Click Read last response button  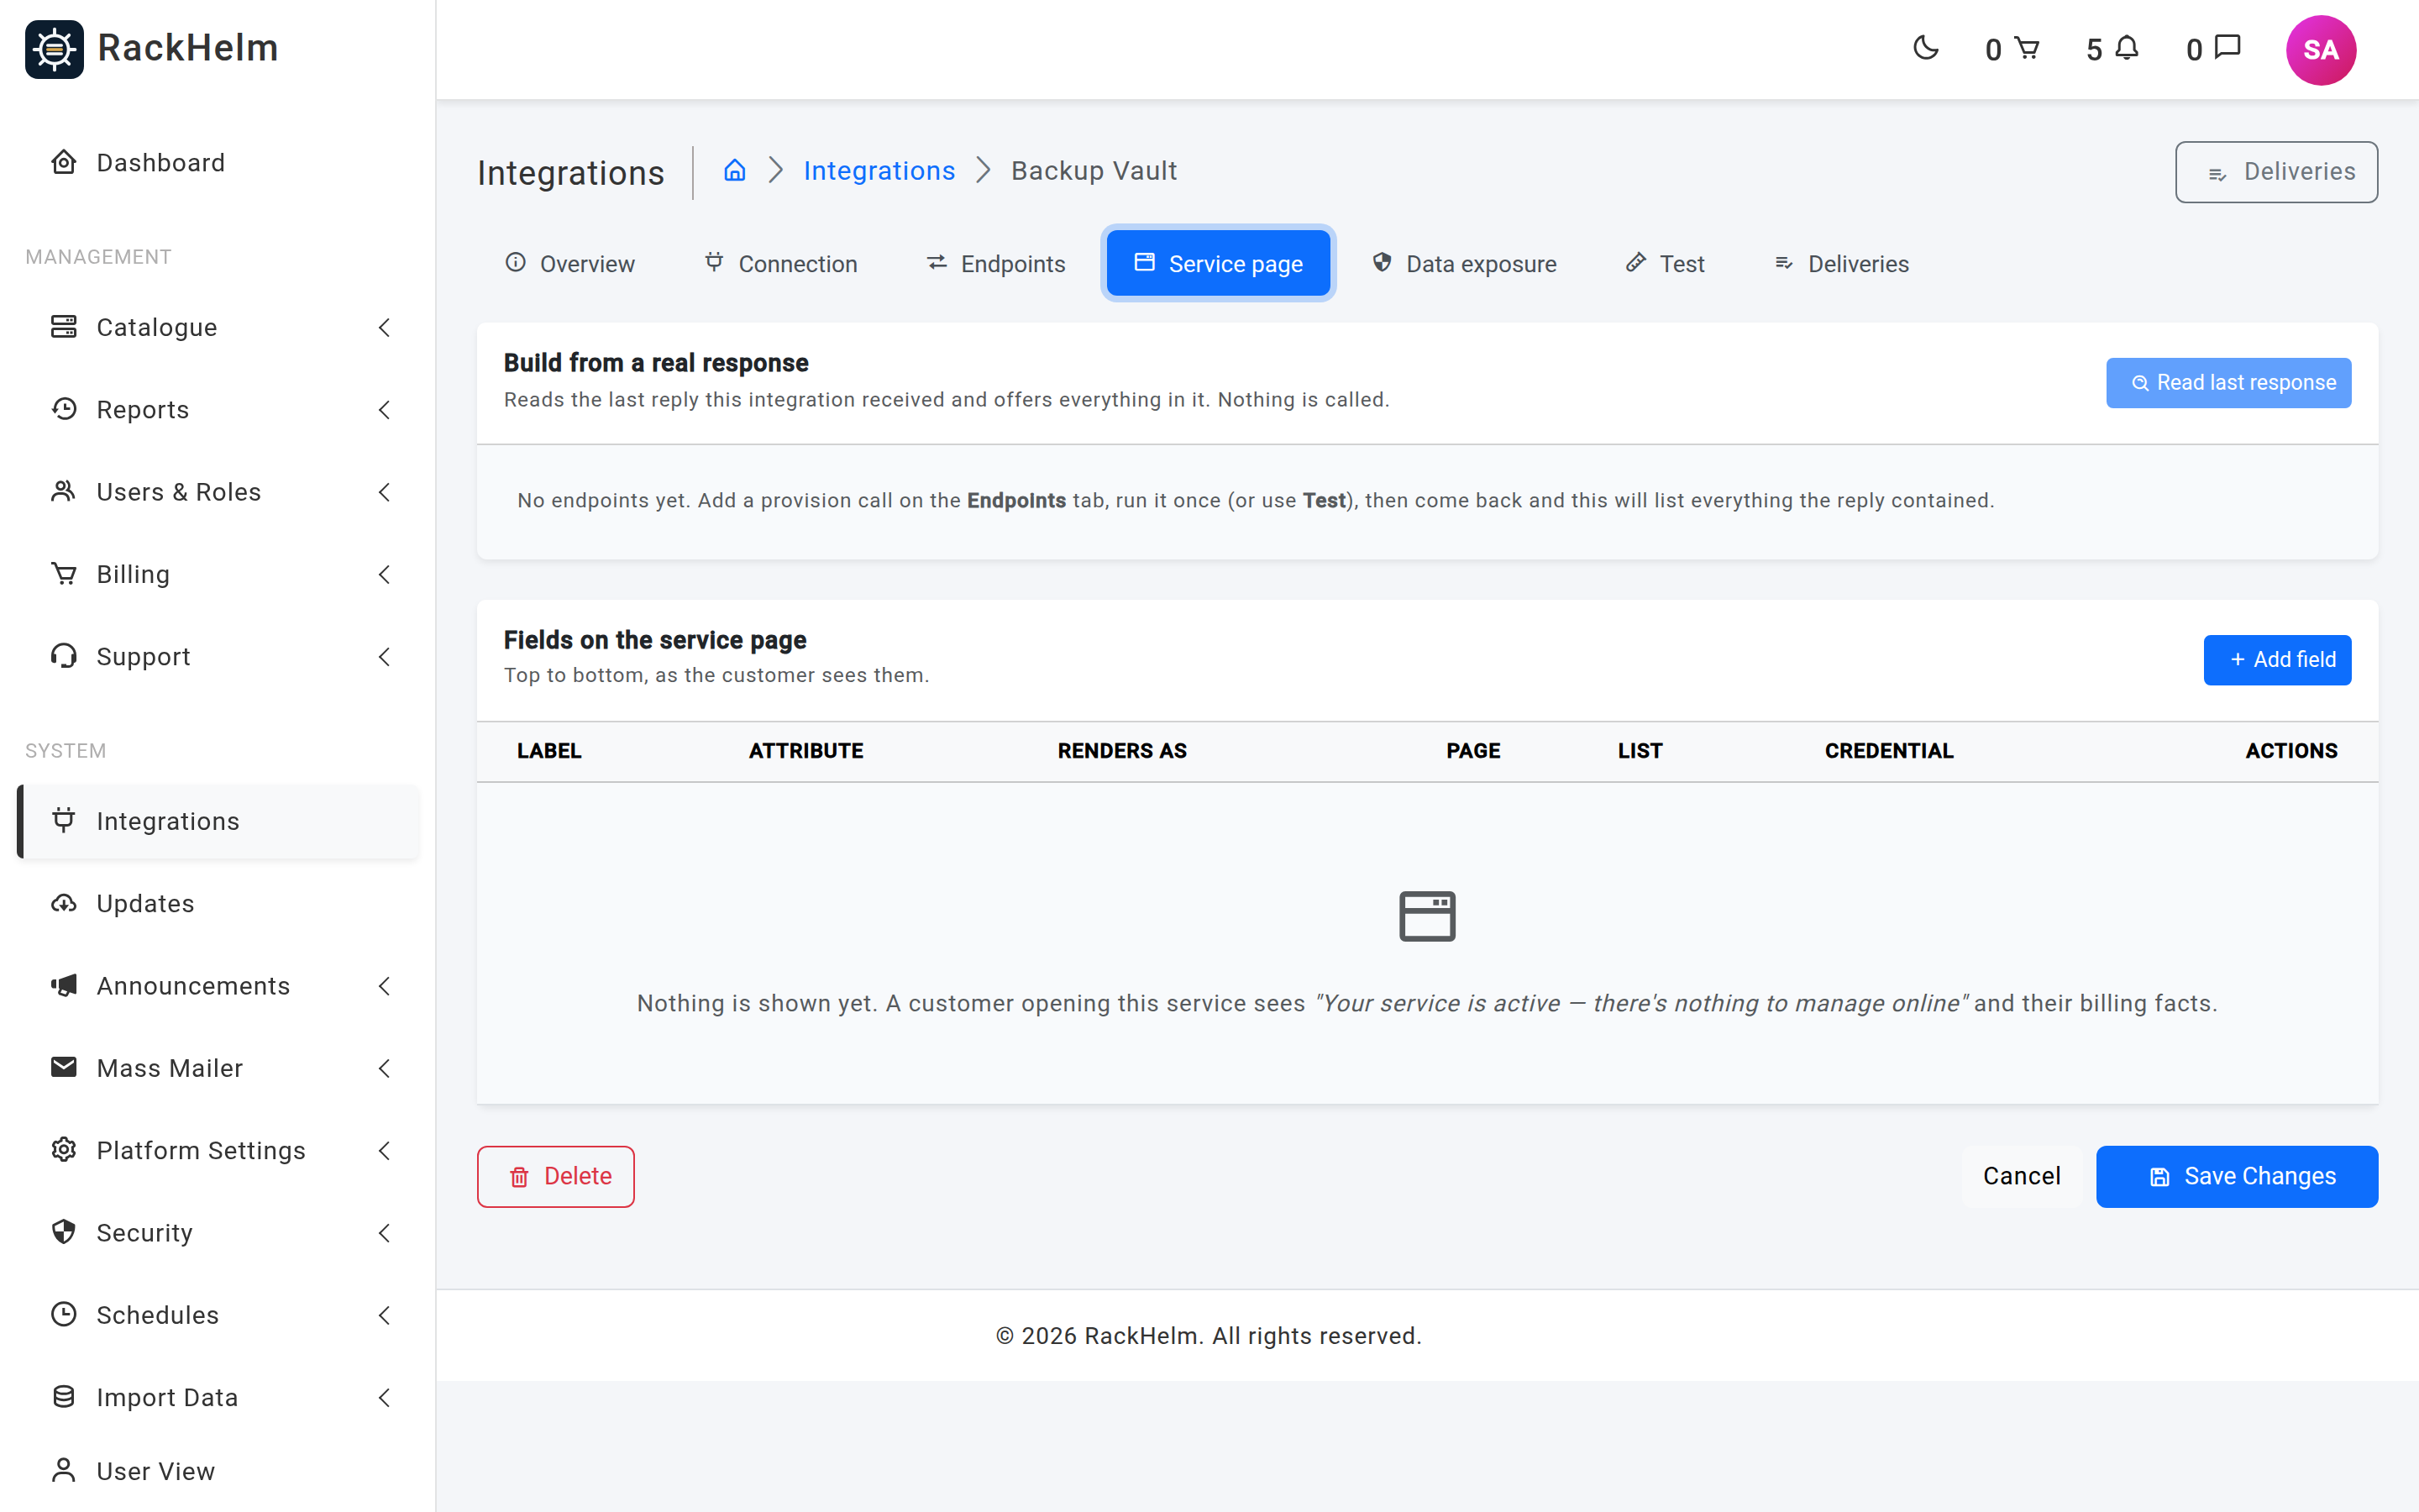point(2228,382)
